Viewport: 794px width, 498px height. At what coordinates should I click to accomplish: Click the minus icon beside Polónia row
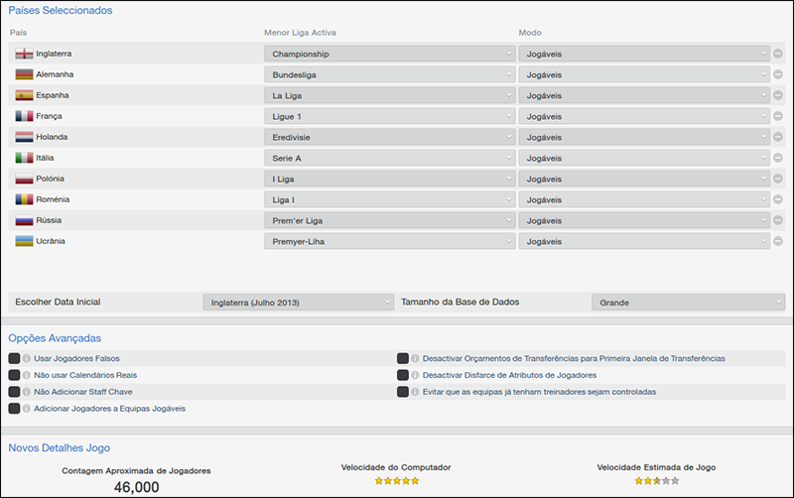pos(778,179)
